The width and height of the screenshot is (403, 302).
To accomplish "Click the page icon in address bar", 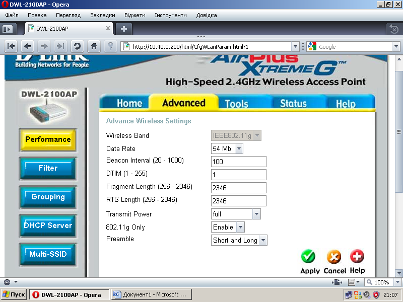I will (126, 46).
